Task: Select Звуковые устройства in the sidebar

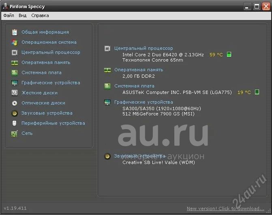Action: pyautogui.click(x=47, y=113)
